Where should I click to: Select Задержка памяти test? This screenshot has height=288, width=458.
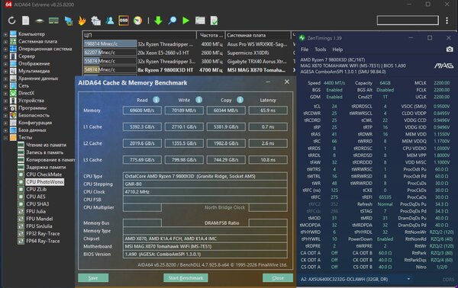click(46, 167)
